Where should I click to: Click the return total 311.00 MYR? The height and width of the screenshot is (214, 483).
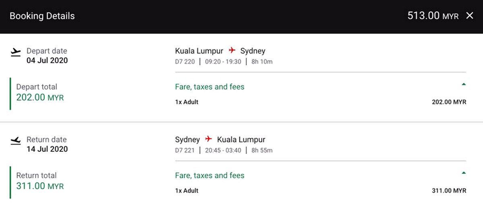(40, 186)
